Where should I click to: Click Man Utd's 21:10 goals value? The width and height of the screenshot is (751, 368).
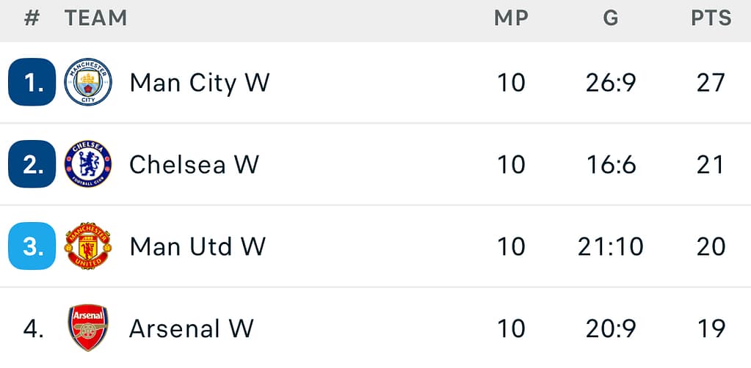611,247
